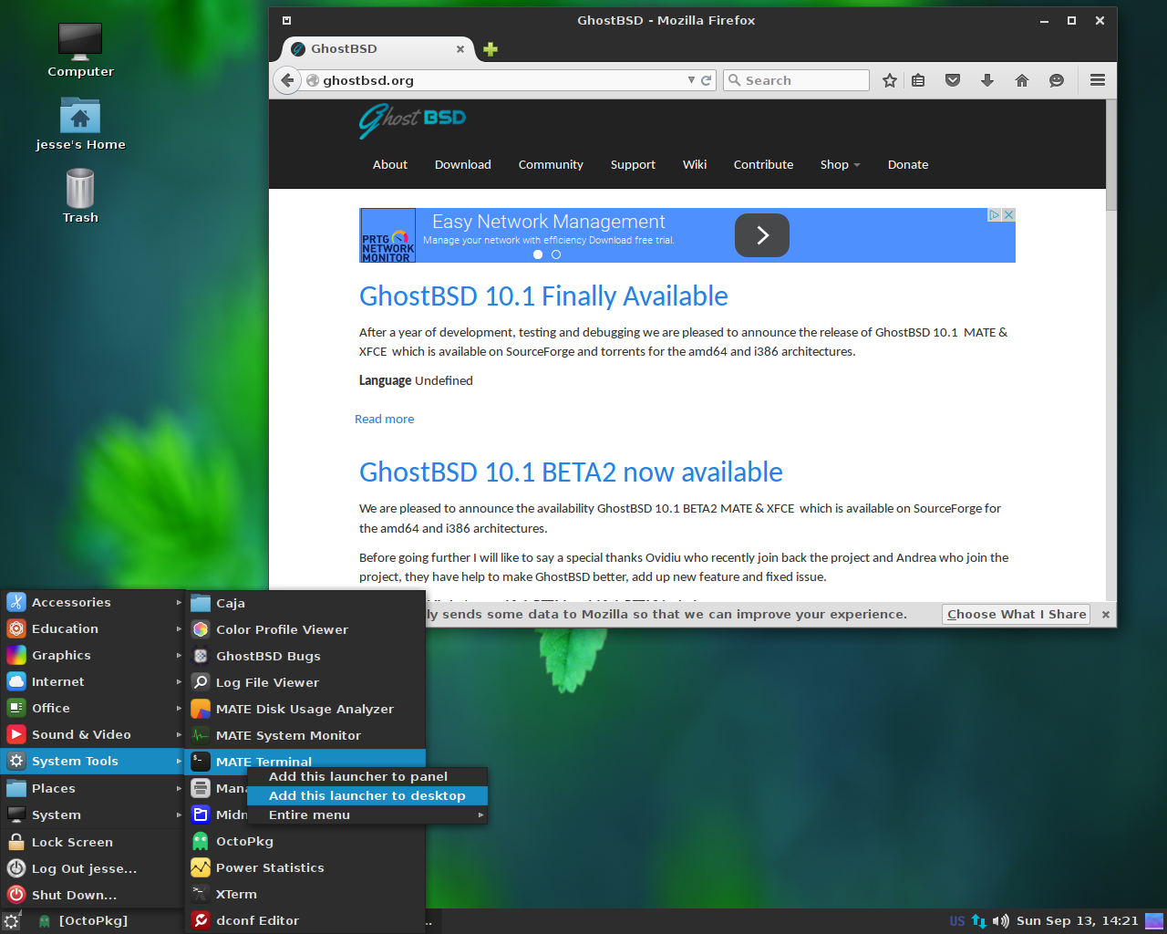The image size is (1167, 934).
Task: Launch Caja from the System Tools menu
Action: click(x=305, y=603)
